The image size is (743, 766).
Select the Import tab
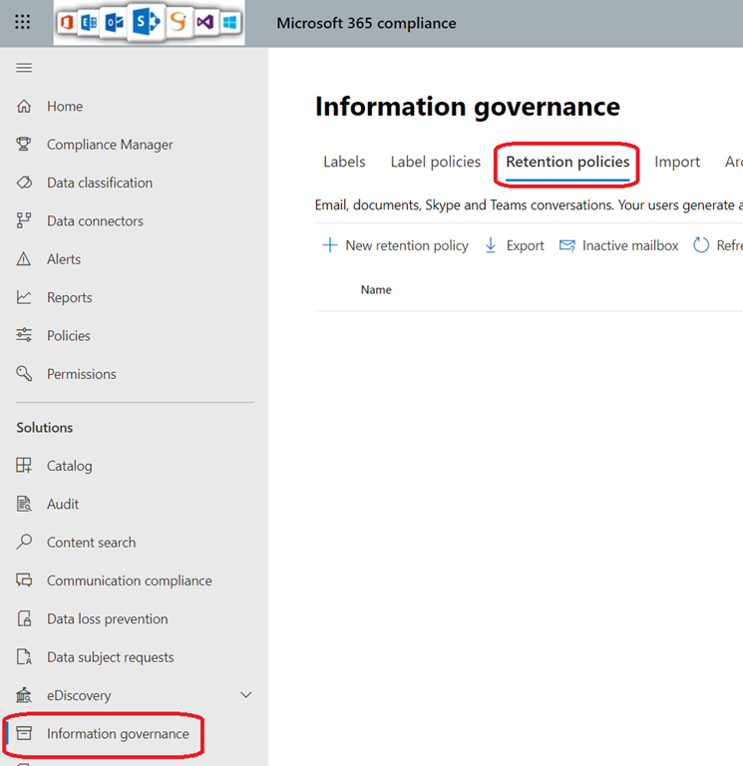677,162
